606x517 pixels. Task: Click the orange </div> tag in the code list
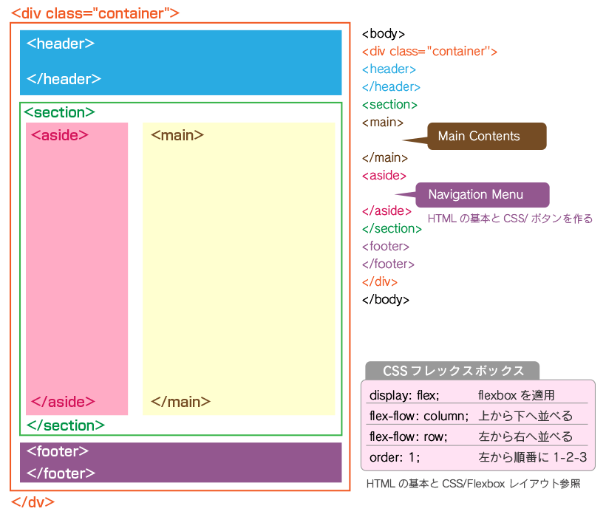pyautogui.click(x=380, y=281)
